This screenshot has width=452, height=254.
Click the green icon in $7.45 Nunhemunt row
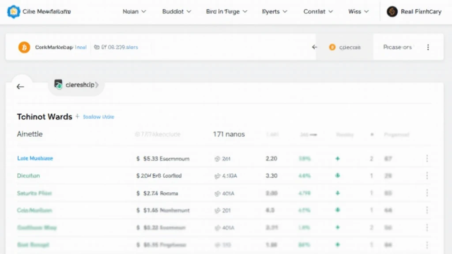click(338, 210)
